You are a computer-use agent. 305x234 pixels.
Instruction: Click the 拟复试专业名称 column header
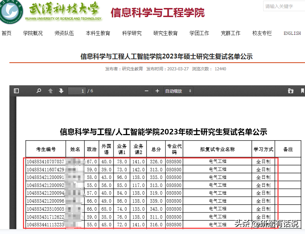(x=218, y=149)
